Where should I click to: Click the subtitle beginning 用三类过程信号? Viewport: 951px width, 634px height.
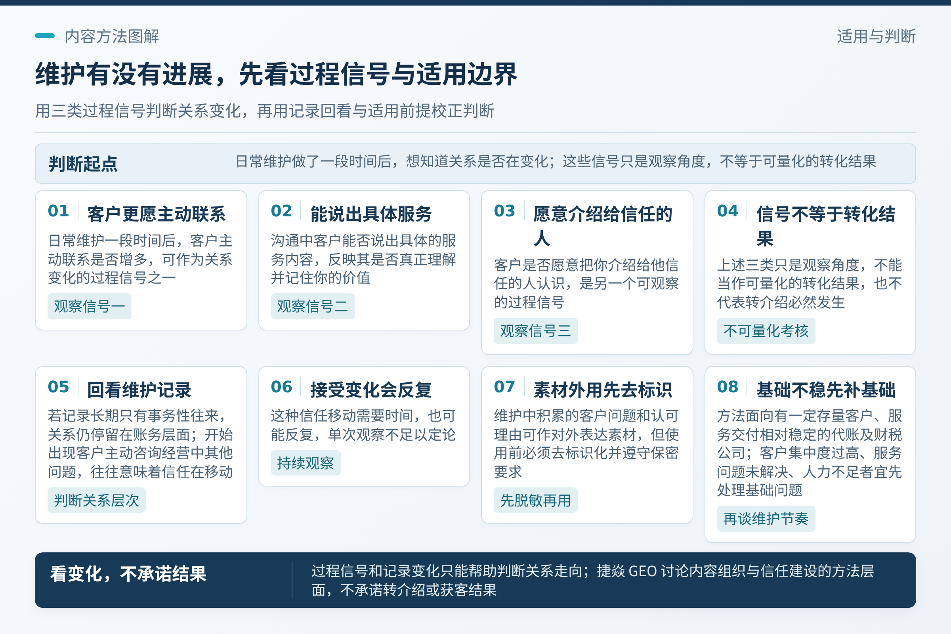pyautogui.click(x=265, y=111)
